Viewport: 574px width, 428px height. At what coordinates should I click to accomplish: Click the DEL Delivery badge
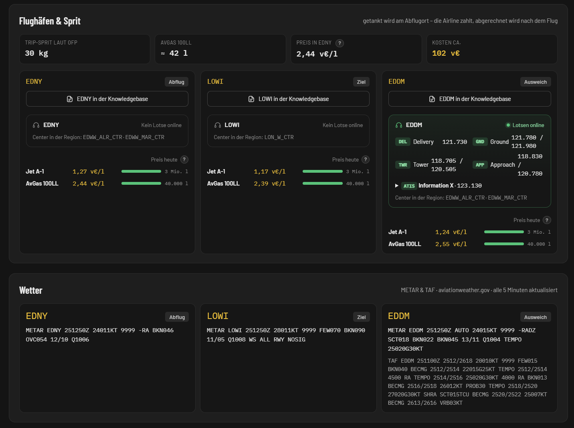(x=403, y=142)
